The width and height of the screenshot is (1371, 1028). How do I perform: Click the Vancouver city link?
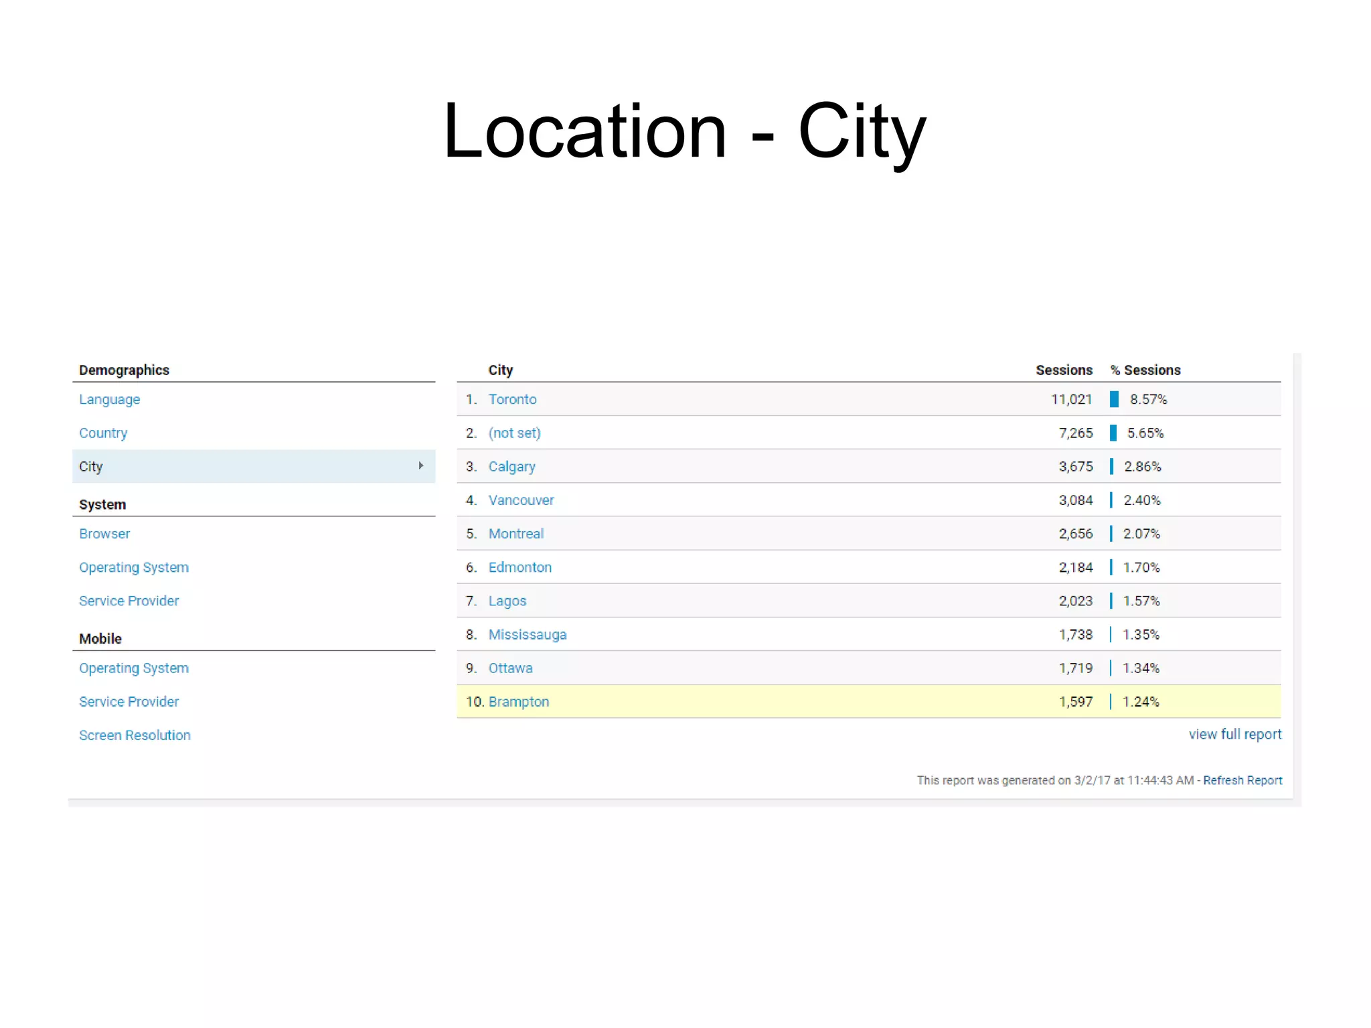[x=521, y=500]
